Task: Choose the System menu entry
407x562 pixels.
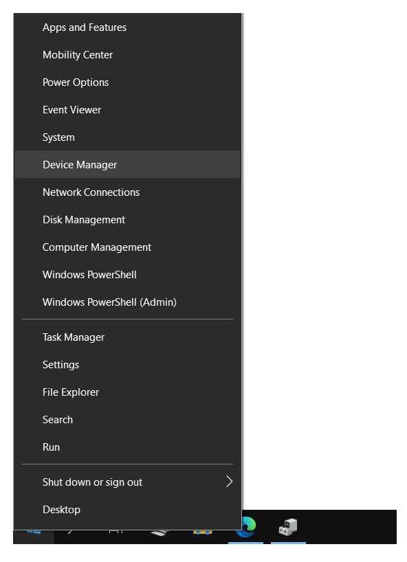Action: (127, 137)
